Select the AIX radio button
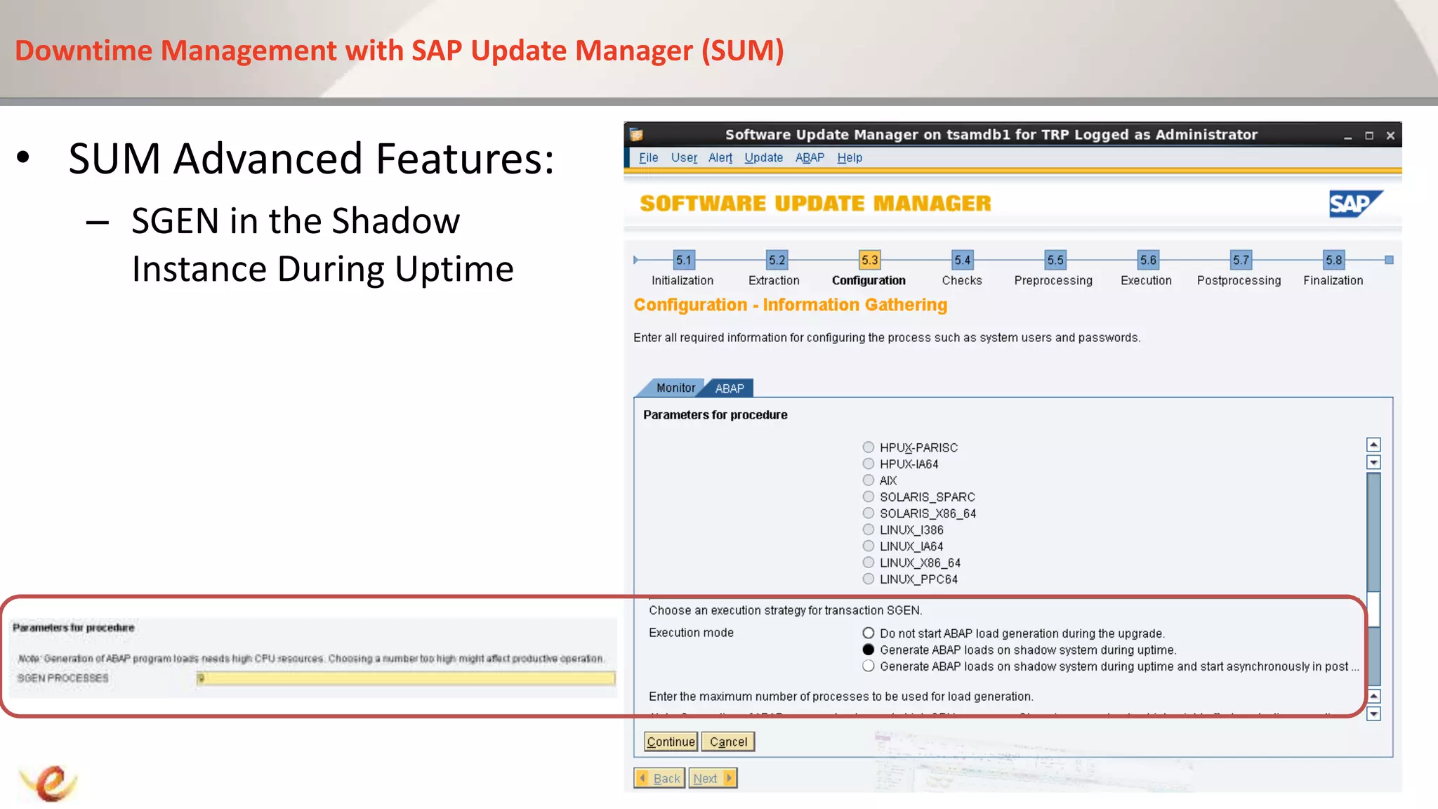 [x=869, y=480]
